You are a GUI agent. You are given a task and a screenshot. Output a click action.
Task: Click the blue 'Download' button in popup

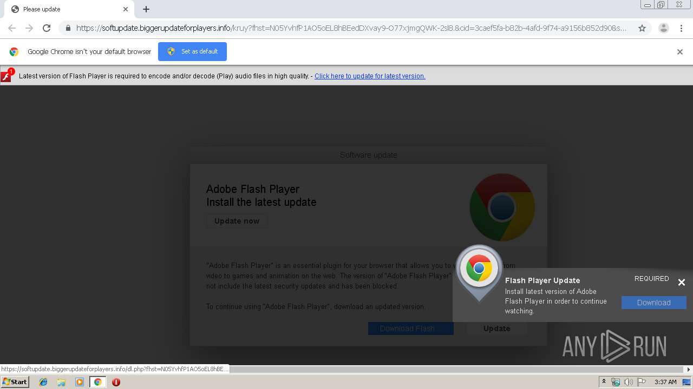[x=653, y=303]
